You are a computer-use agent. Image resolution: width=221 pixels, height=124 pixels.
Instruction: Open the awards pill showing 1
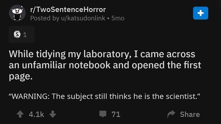[x=21, y=34]
